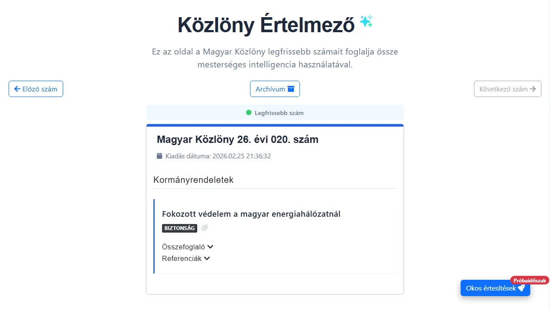Image resolution: width=550 pixels, height=309 pixels.
Task: Expand the Összefoglaló section
Action: 187,247
